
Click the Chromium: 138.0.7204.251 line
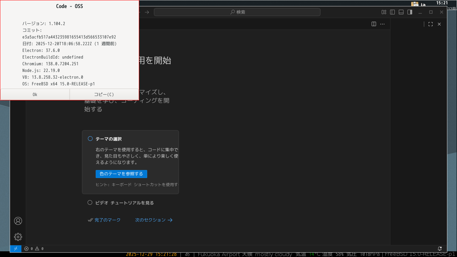(50, 64)
